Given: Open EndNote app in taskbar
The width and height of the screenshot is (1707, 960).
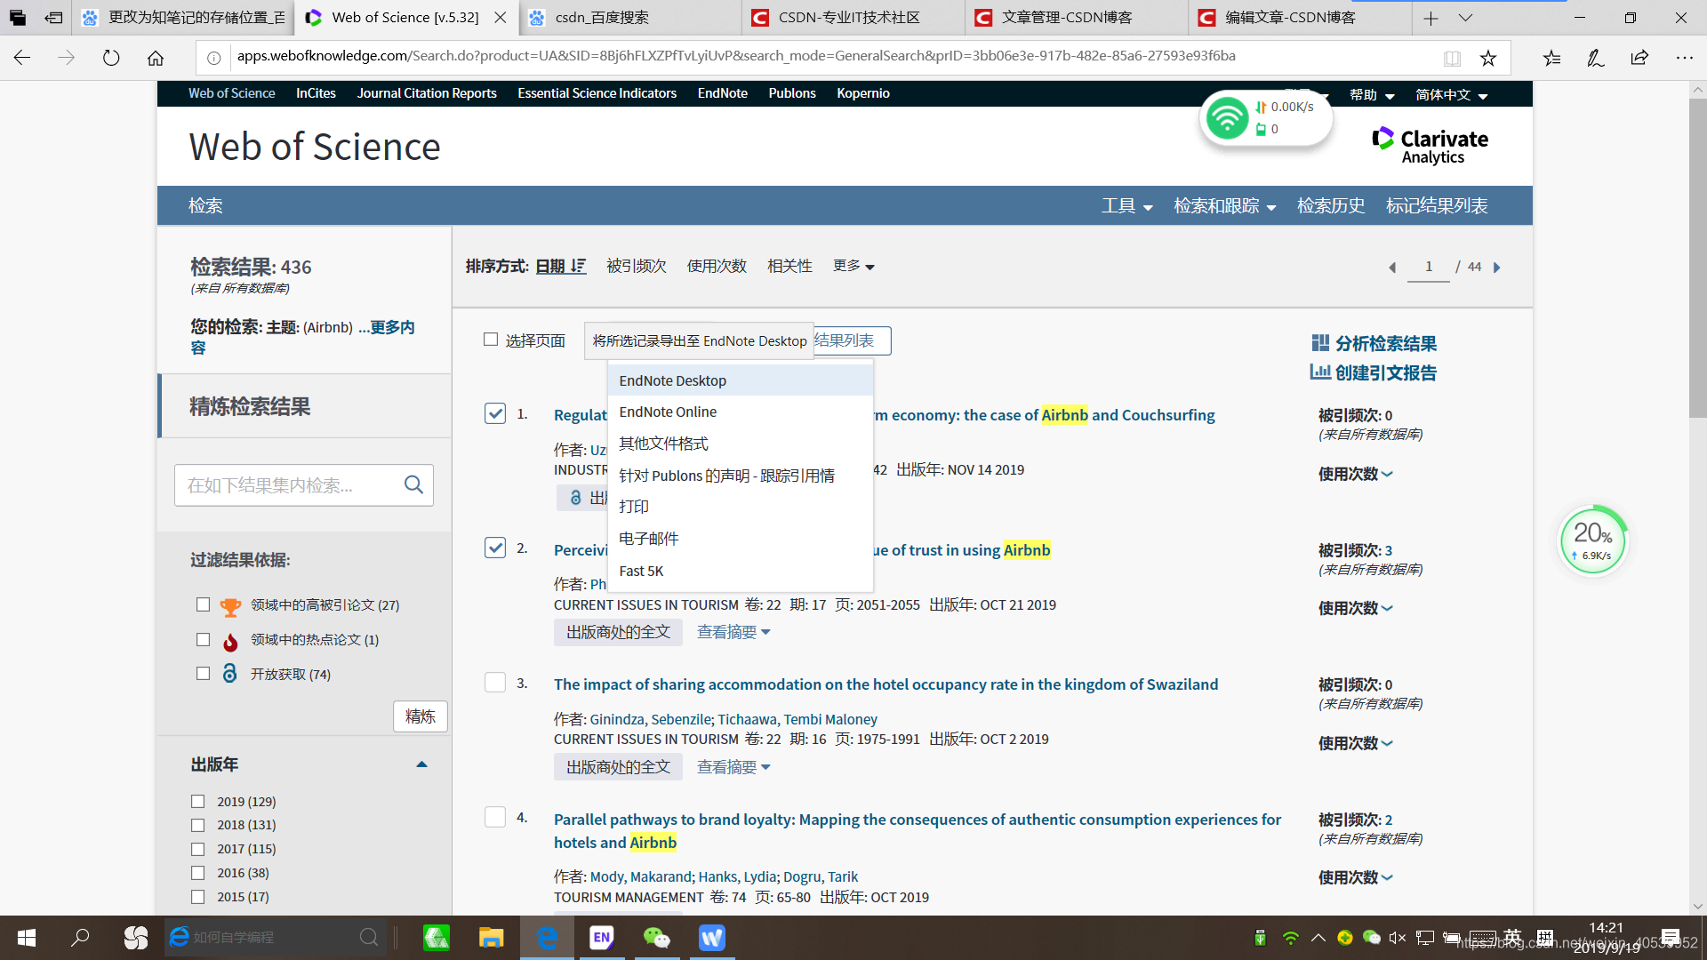Looking at the screenshot, I should 602,937.
